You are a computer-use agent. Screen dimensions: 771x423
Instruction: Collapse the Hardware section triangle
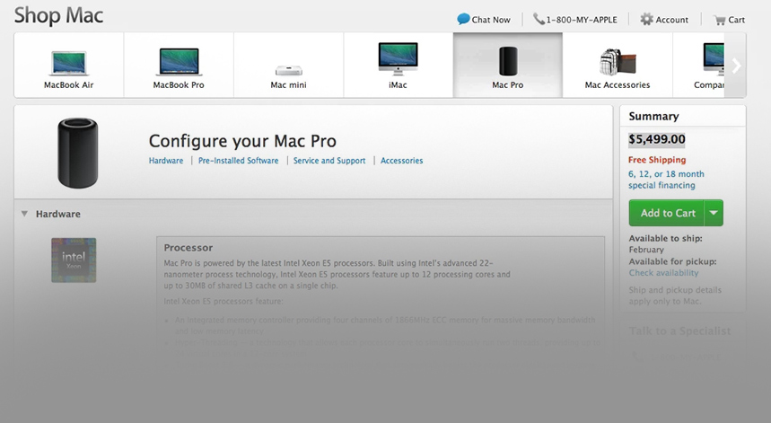click(24, 214)
